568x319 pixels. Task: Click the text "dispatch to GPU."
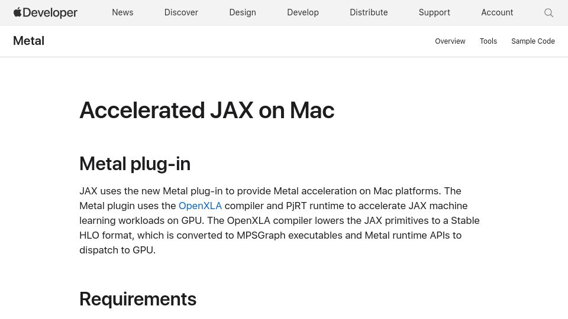117,250
